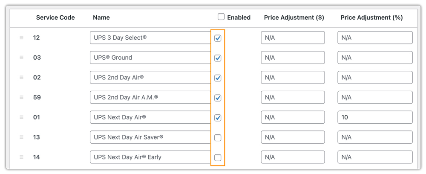
Task: Click drag handle for UPS Next Day Air row
Action: coord(21,117)
